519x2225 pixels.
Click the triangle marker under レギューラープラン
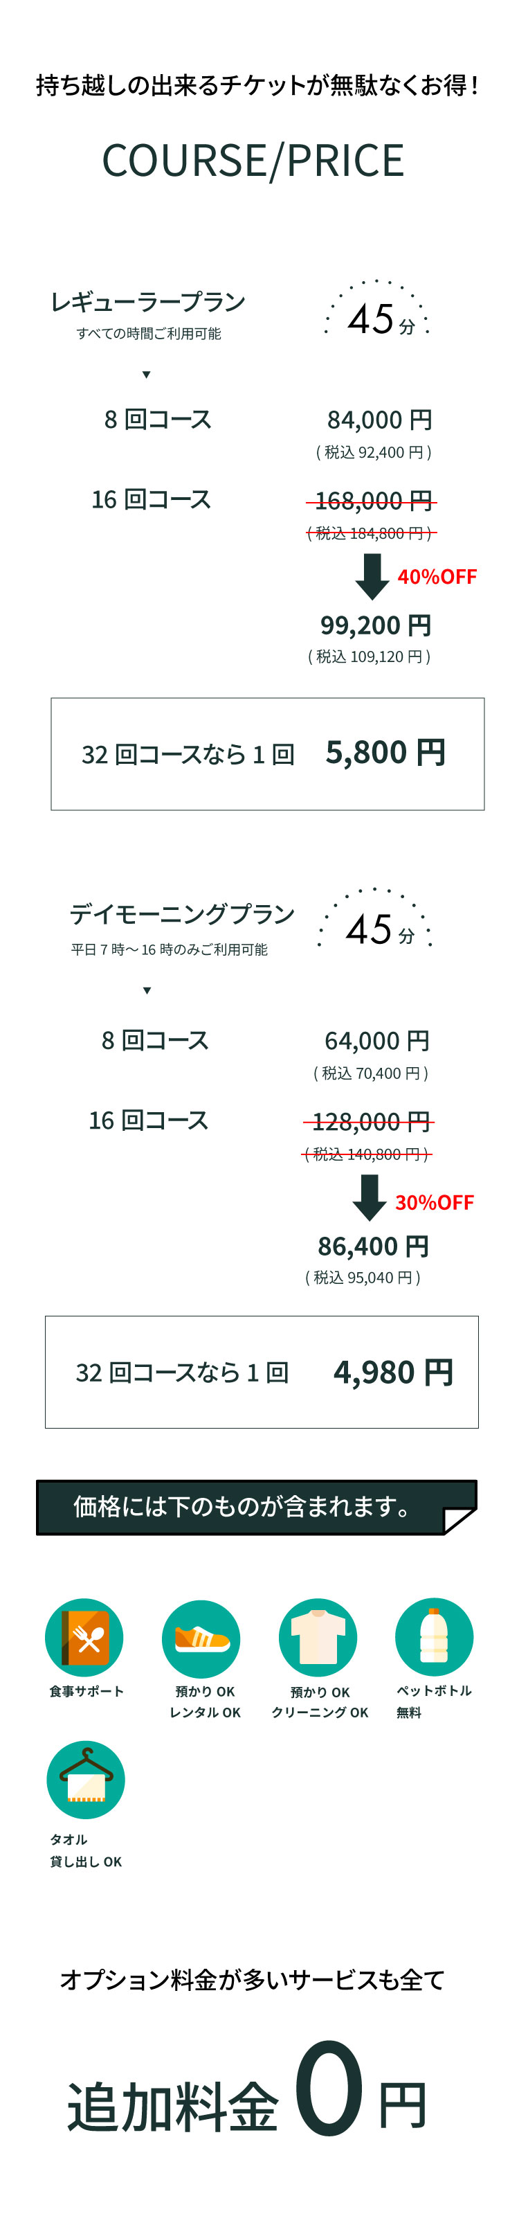coord(147,375)
